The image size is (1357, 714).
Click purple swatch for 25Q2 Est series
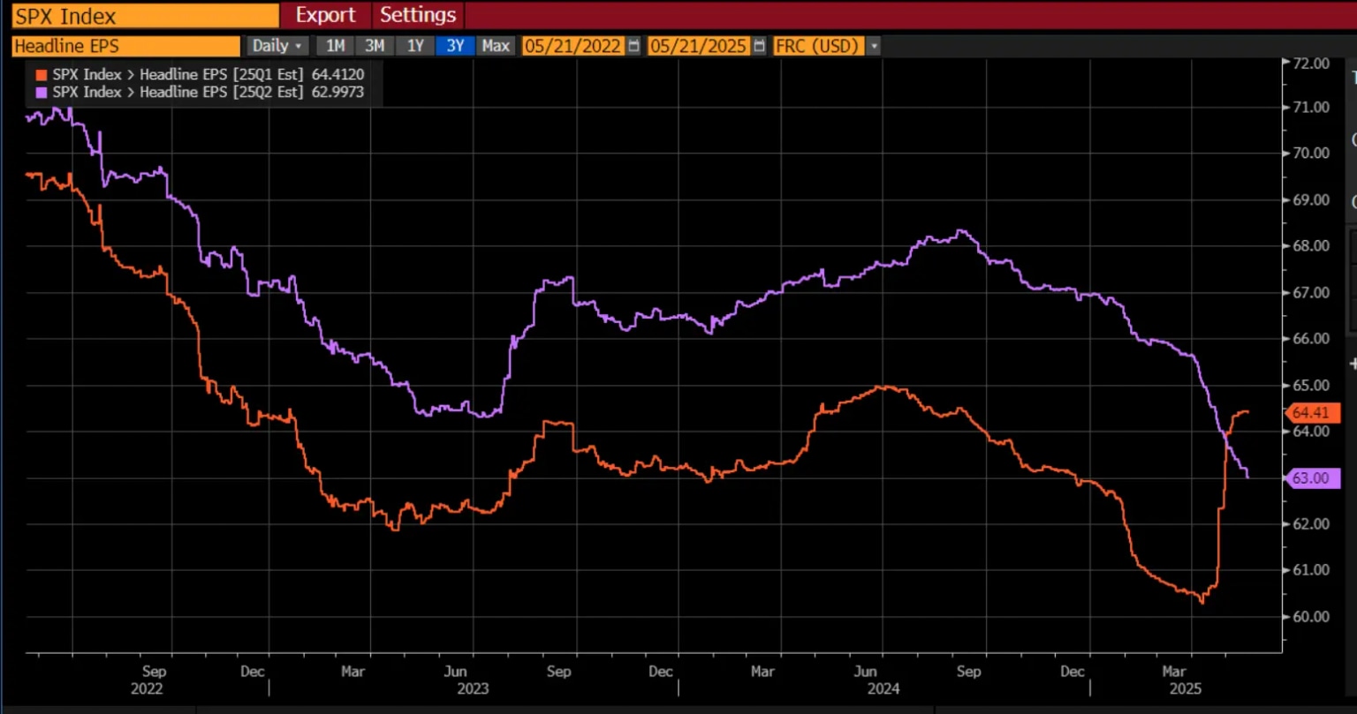coord(41,92)
